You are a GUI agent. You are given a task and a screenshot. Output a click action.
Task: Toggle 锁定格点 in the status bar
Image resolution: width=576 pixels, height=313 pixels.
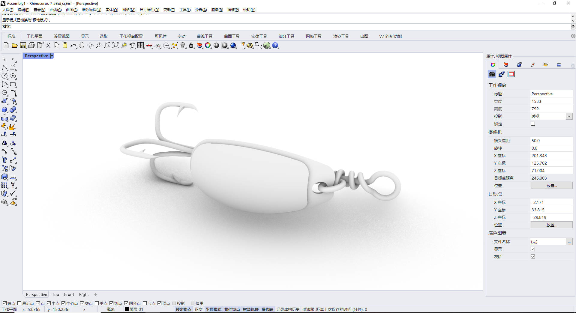point(183,309)
